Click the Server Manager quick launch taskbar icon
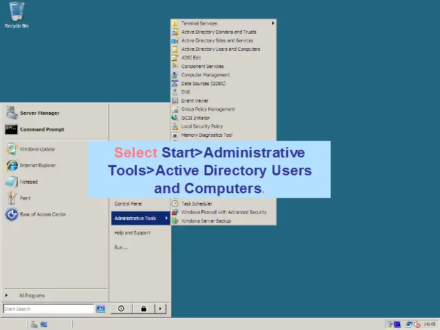This screenshot has height=330, width=440. coord(34,324)
